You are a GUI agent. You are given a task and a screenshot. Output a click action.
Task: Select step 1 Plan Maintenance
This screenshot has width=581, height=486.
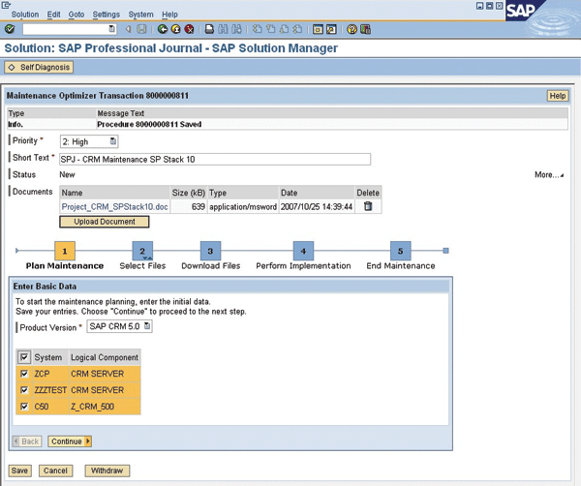(x=65, y=251)
